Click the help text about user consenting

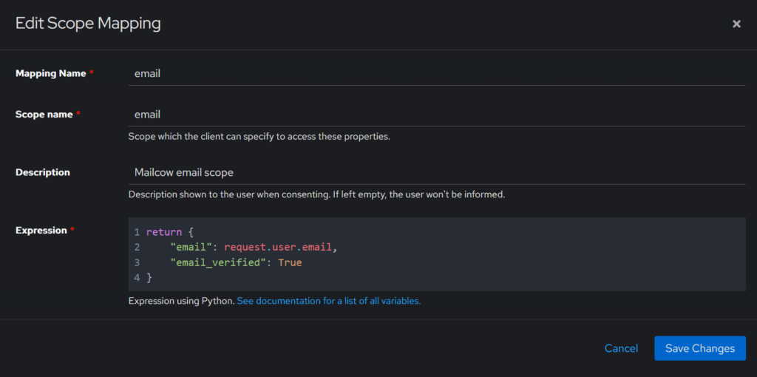pos(316,195)
